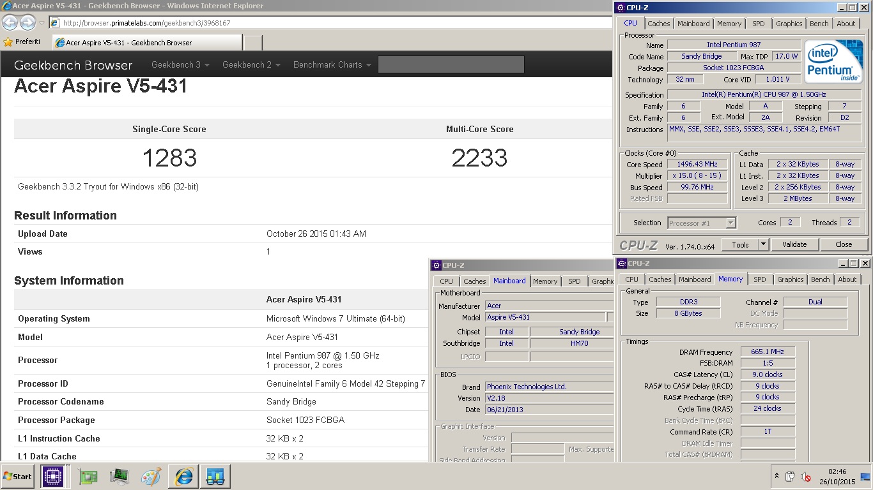Select the SPD tab in top CPU-Z window
The height and width of the screenshot is (490, 873).
point(758,24)
